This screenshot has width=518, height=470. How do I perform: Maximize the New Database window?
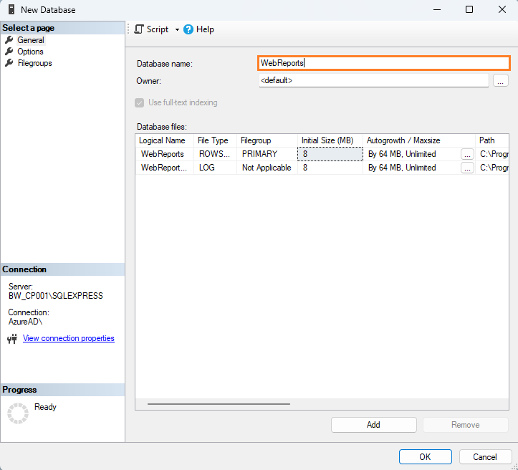pyautogui.click(x=469, y=9)
